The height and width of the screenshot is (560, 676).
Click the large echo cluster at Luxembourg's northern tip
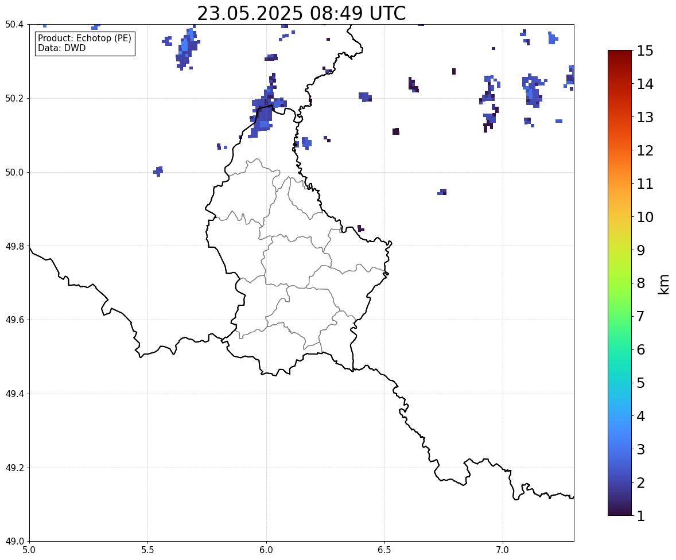tap(264, 113)
